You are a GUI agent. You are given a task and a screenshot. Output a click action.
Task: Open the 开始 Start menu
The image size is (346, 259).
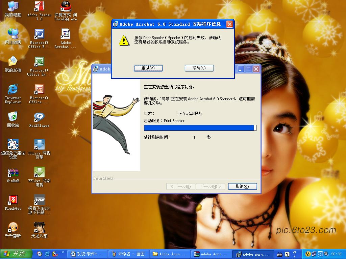point(16,254)
